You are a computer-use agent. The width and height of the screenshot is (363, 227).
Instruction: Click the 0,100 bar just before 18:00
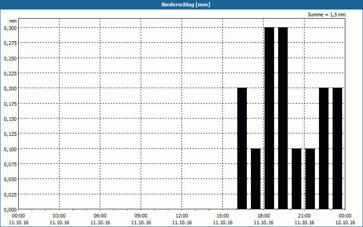coord(256,179)
